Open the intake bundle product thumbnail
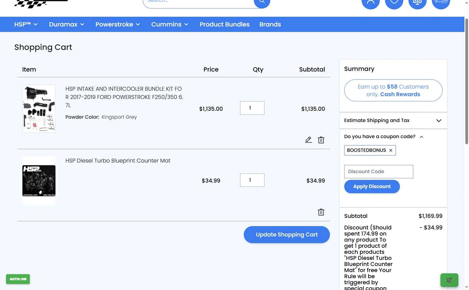The height and width of the screenshot is (290, 469). point(39,109)
